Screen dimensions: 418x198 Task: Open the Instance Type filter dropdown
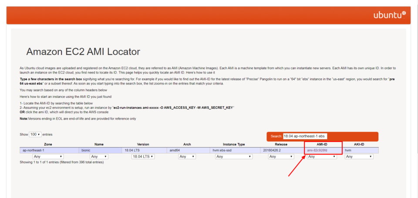point(234,156)
